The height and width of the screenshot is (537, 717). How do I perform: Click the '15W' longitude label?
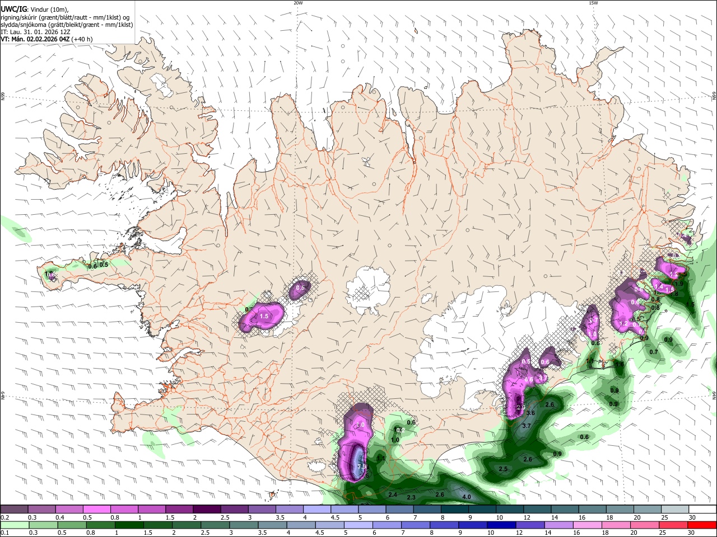(x=593, y=3)
